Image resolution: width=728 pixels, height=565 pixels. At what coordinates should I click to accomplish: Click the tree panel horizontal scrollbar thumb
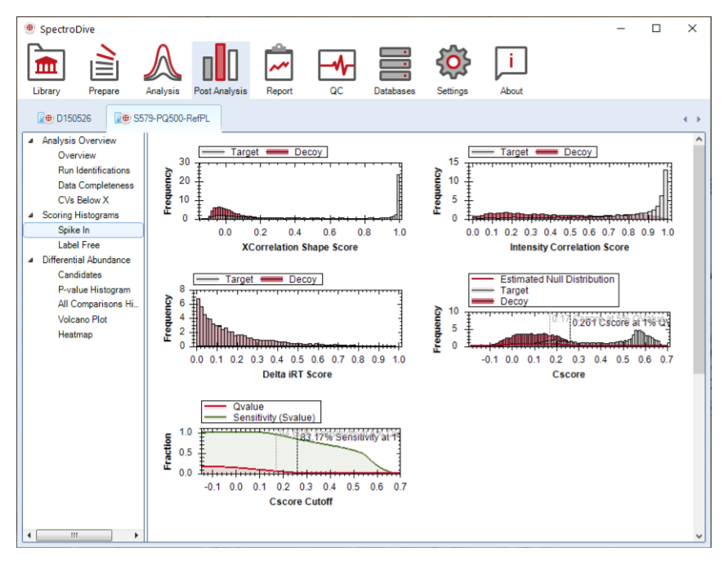(x=74, y=536)
